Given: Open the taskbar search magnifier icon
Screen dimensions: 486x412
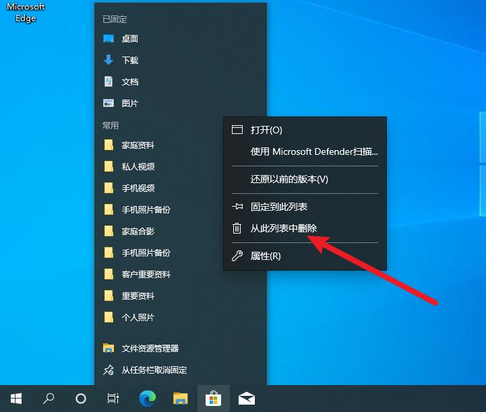Looking at the screenshot, I should (x=49, y=399).
